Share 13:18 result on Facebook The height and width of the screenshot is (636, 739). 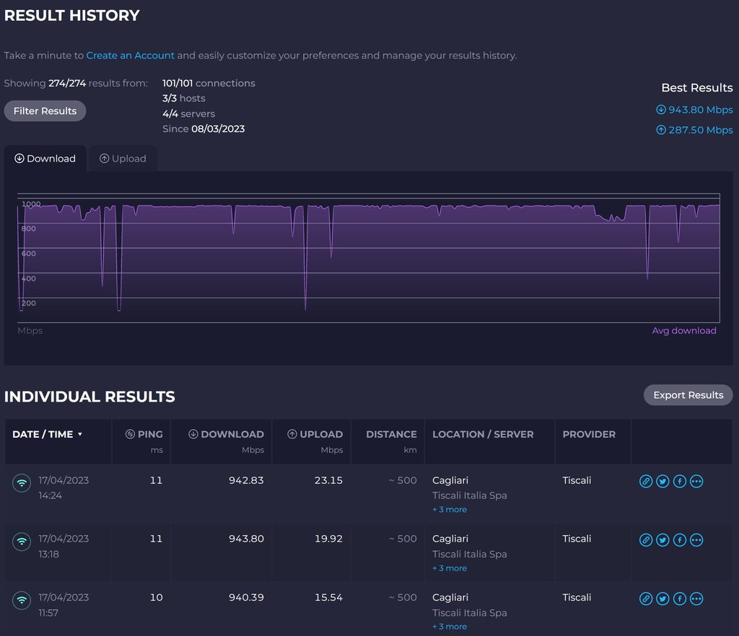pos(679,540)
